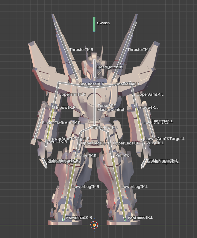The width and height of the screenshot is (197, 238).
Task: Select the Head bone inside helmet
Action: pyautogui.click(x=95, y=68)
